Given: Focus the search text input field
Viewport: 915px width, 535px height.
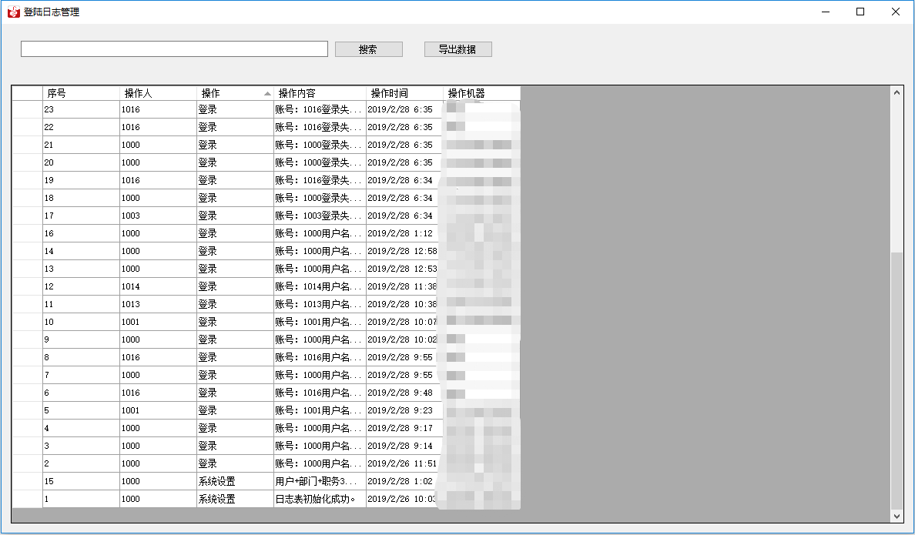Looking at the screenshot, I should pyautogui.click(x=174, y=49).
